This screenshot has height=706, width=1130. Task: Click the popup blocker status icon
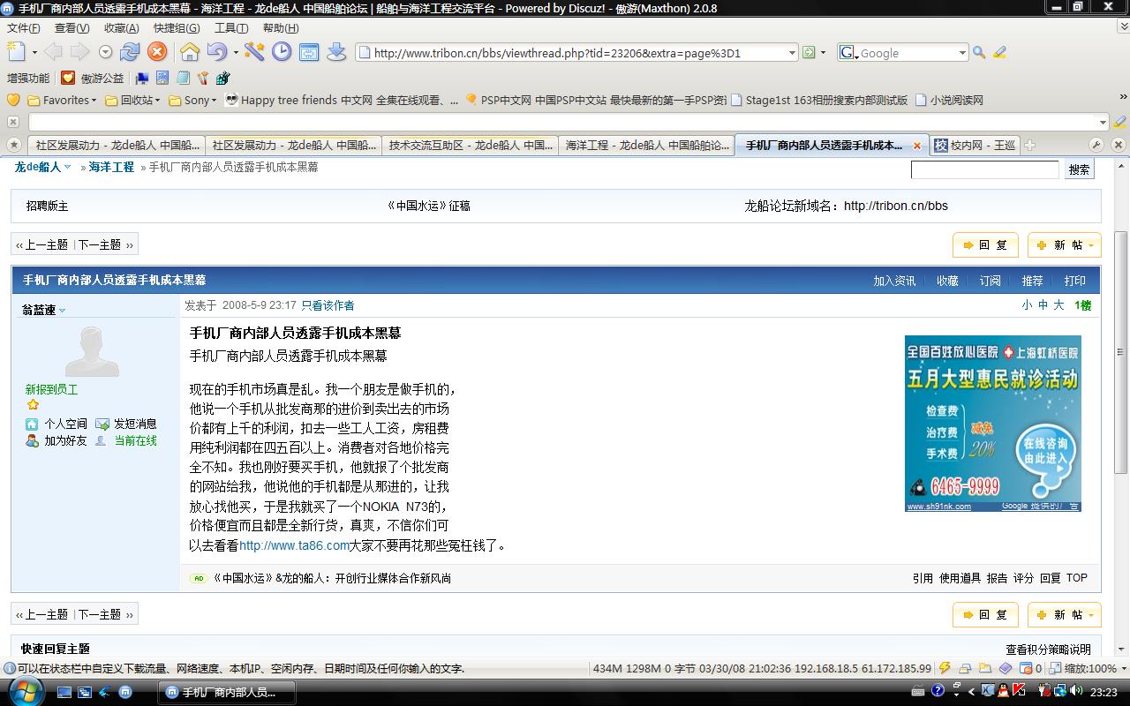1026,668
